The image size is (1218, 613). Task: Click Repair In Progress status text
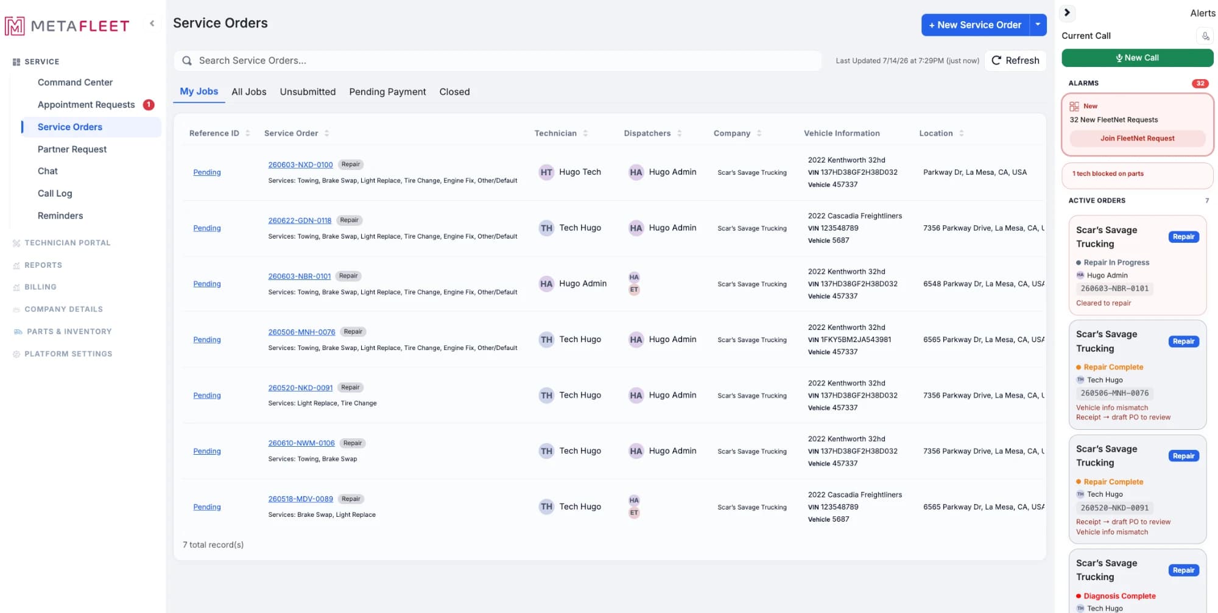[x=1116, y=263]
